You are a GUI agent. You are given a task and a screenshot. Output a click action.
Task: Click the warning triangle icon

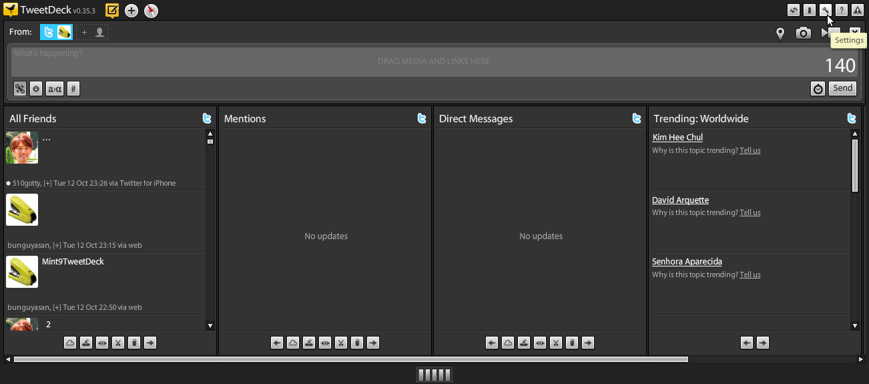858,10
